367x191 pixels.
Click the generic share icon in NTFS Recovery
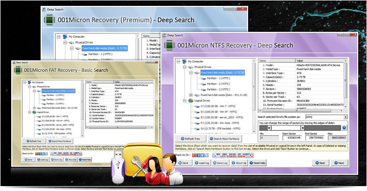pyautogui.click(x=206, y=155)
